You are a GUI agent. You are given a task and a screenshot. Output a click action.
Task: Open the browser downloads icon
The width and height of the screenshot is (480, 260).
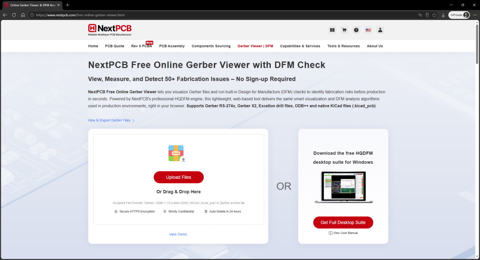click(443, 15)
